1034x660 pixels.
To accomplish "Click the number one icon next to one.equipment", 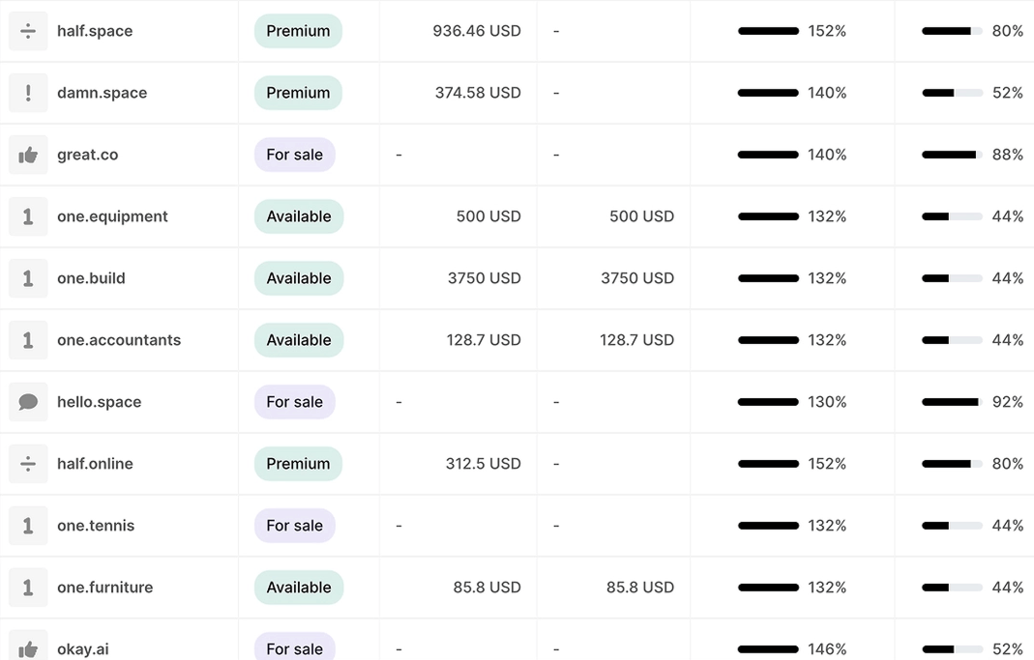I will coord(28,216).
